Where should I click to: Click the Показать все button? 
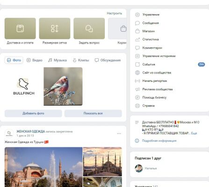(x=93, y=114)
